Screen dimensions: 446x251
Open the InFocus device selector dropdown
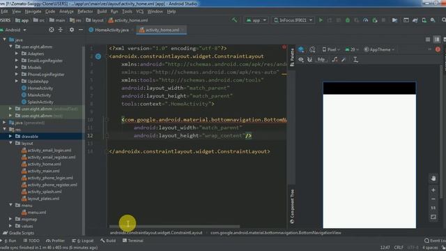point(293,20)
